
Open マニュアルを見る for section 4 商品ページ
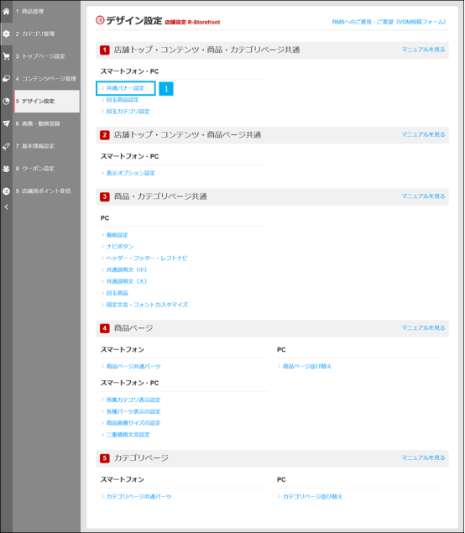[x=423, y=327]
